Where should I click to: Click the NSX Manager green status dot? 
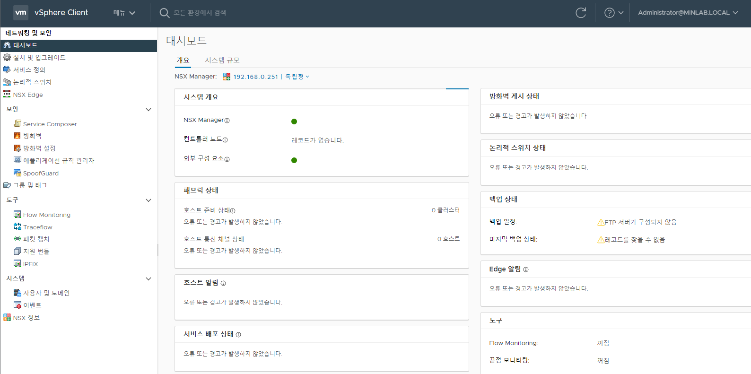[294, 122]
